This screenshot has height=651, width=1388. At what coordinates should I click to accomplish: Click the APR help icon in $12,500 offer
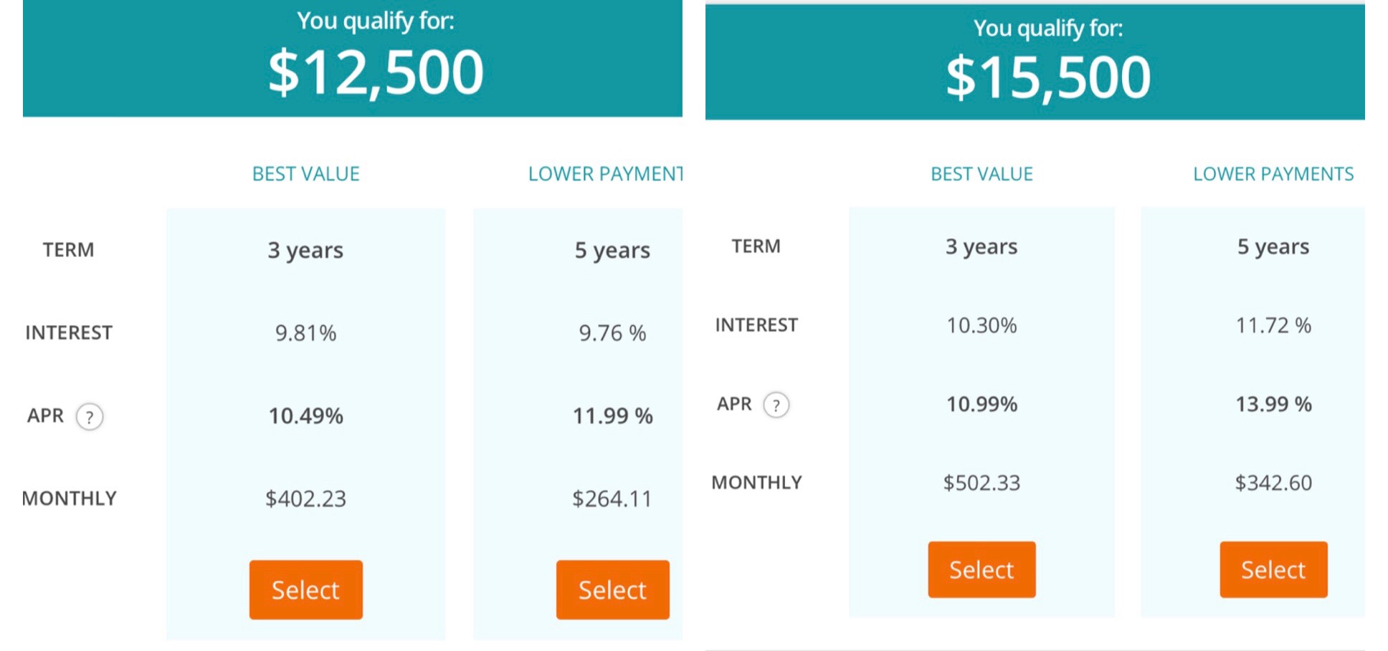pos(90,417)
